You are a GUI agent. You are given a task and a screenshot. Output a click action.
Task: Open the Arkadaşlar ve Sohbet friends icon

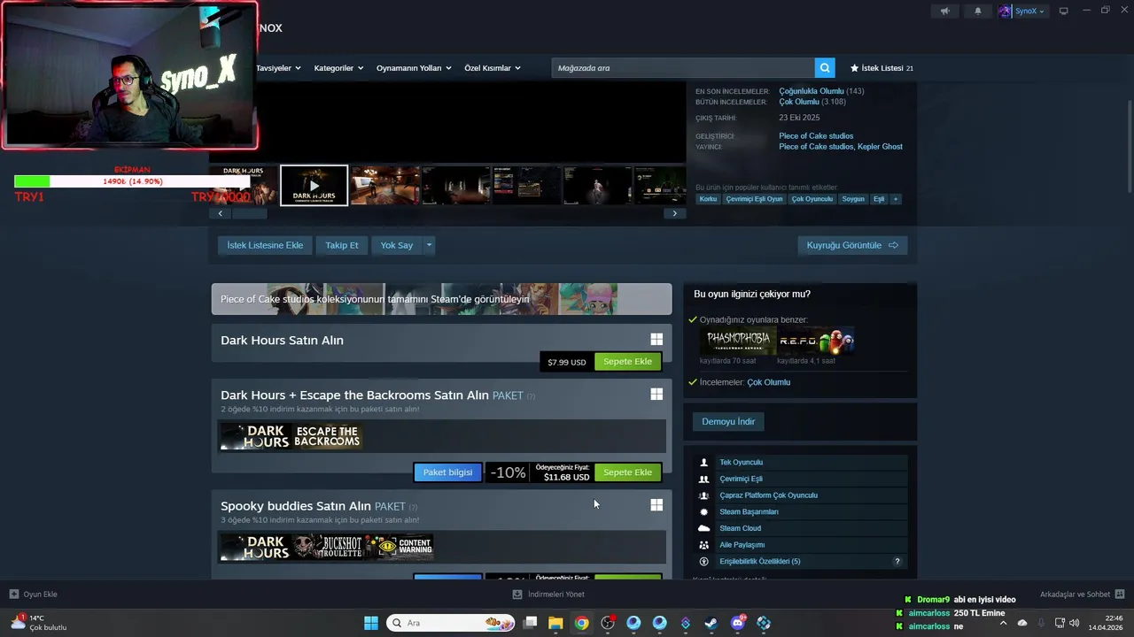[x=1120, y=595]
